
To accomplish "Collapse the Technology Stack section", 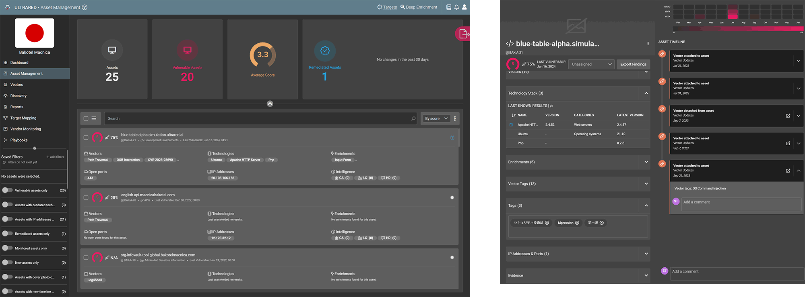I will pyautogui.click(x=646, y=93).
